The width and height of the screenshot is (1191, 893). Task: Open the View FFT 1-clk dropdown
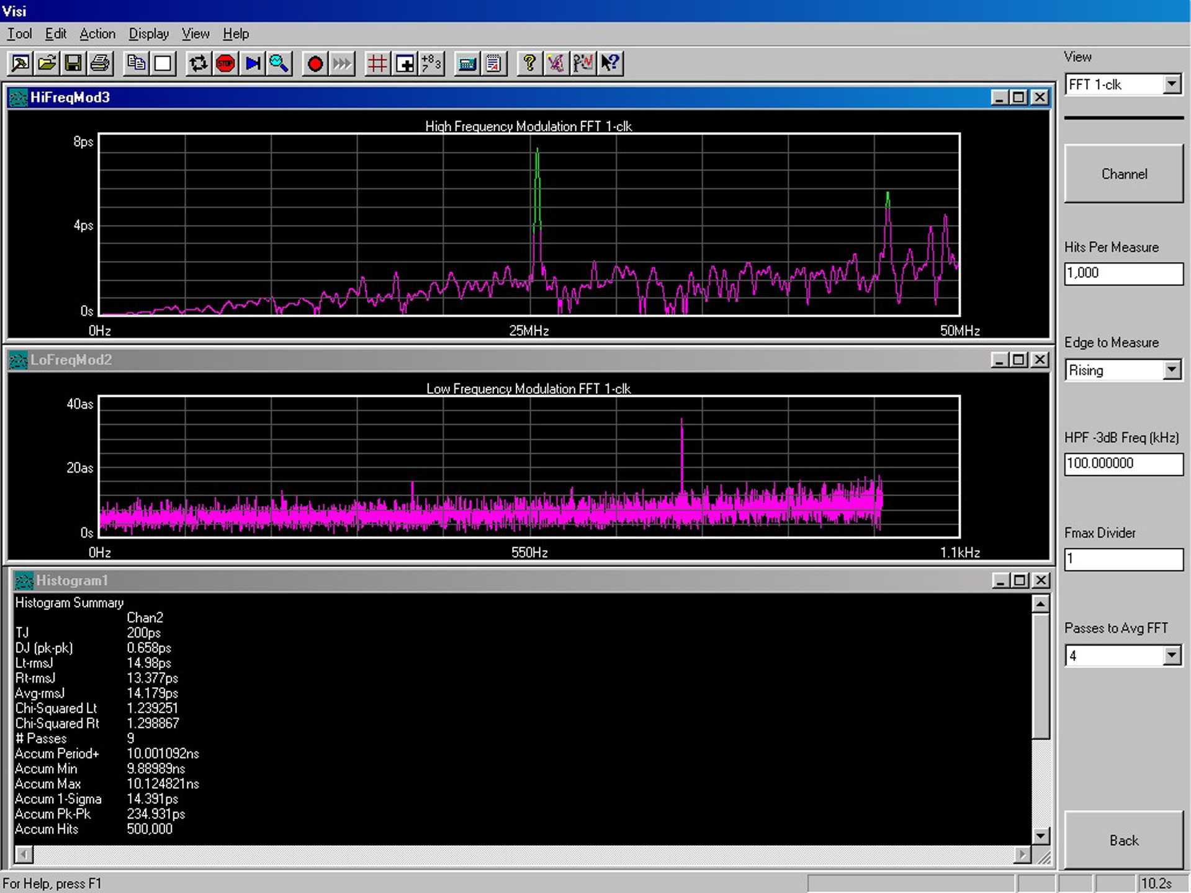[x=1172, y=84]
